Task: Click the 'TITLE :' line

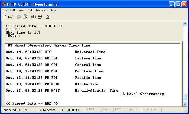Action: [x=13, y=29]
